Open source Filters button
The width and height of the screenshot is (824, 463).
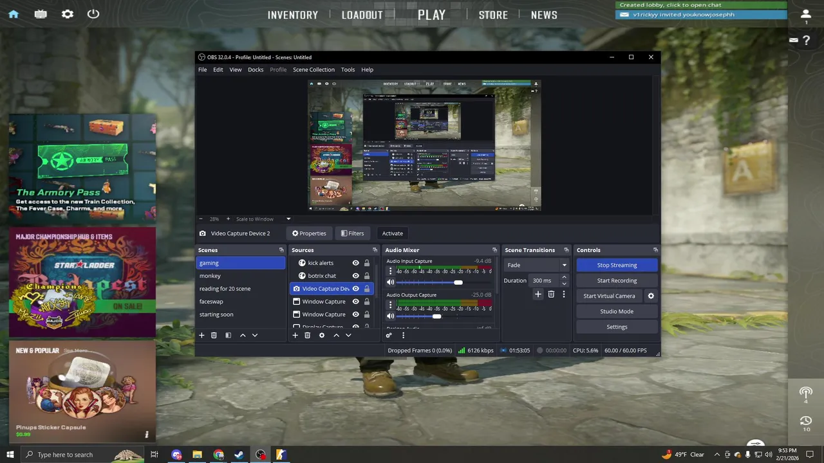click(352, 233)
